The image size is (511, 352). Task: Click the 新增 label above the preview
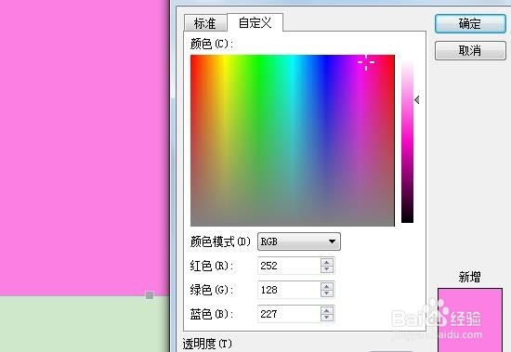(x=469, y=277)
